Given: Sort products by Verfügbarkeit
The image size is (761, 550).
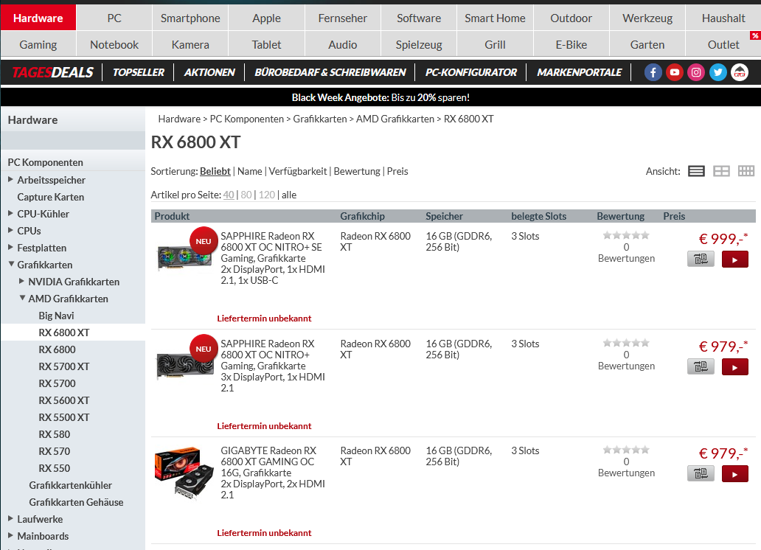Looking at the screenshot, I should coord(297,171).
